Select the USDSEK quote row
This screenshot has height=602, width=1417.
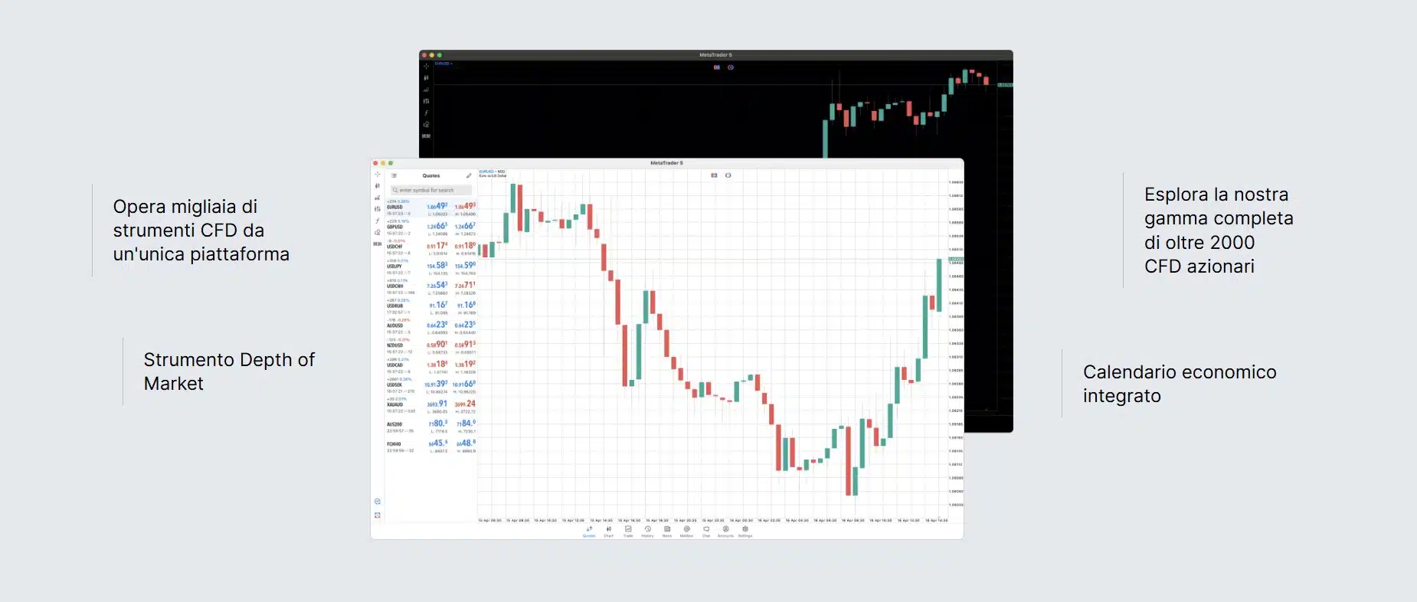click(x=430, y=386)
